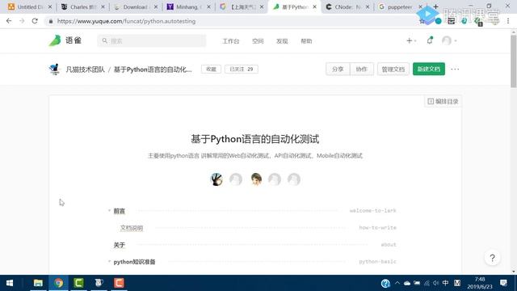Open the orange Camtasia recorder taskbar icon
517x291 pixels.
[x=119, y=283]
